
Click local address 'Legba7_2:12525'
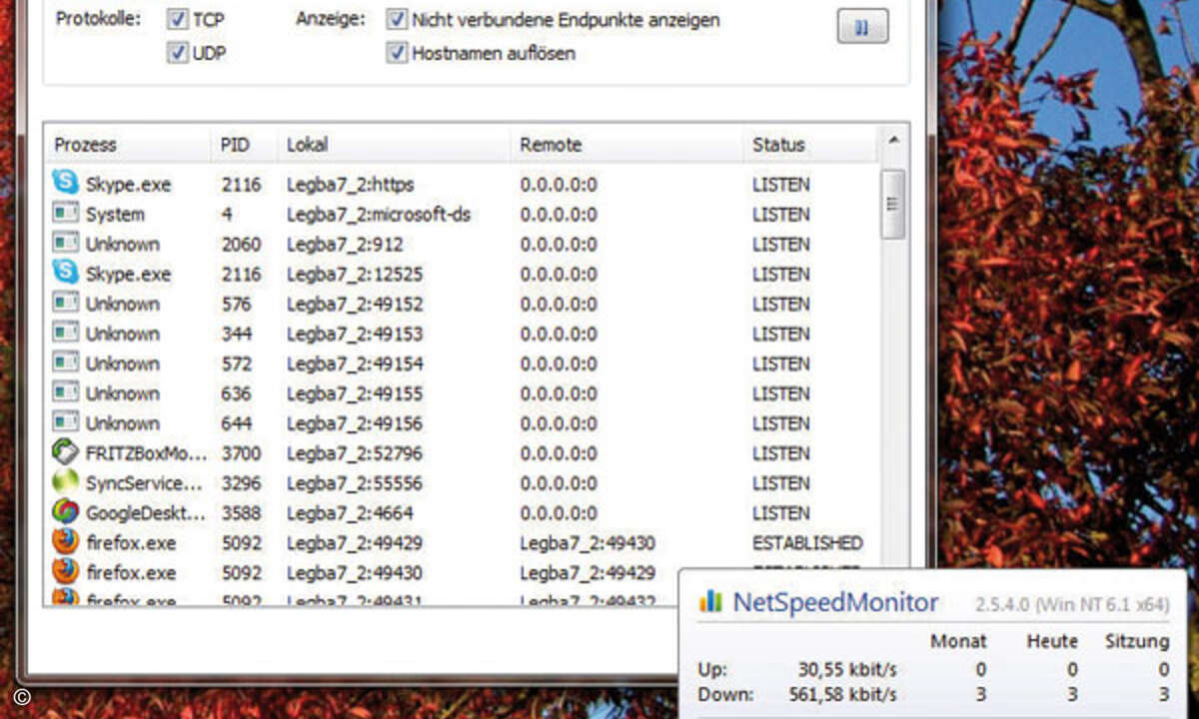354,275
